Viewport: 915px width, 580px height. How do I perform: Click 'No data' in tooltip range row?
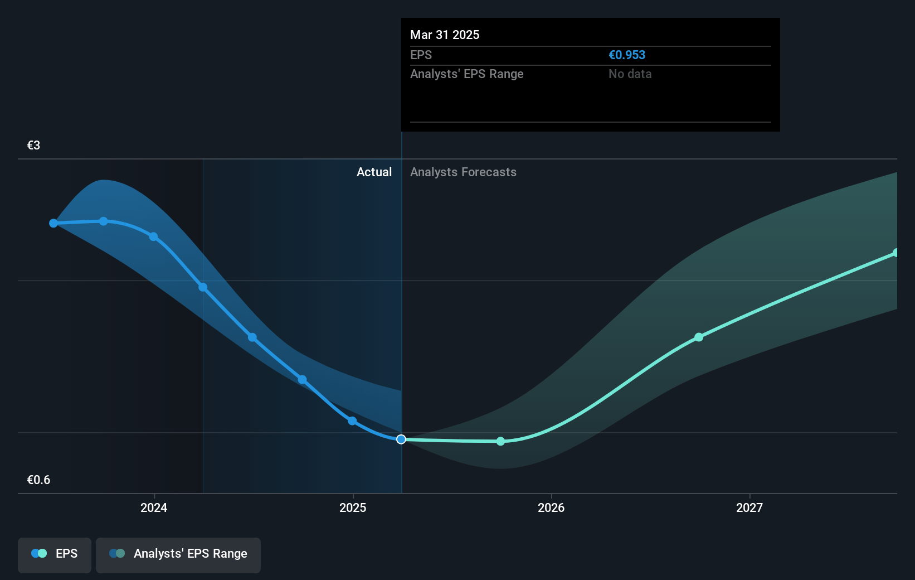[x=630, y=74]
